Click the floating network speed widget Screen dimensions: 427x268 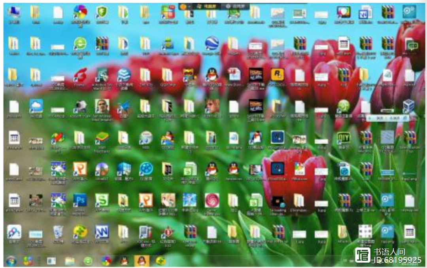coord(387,118)
